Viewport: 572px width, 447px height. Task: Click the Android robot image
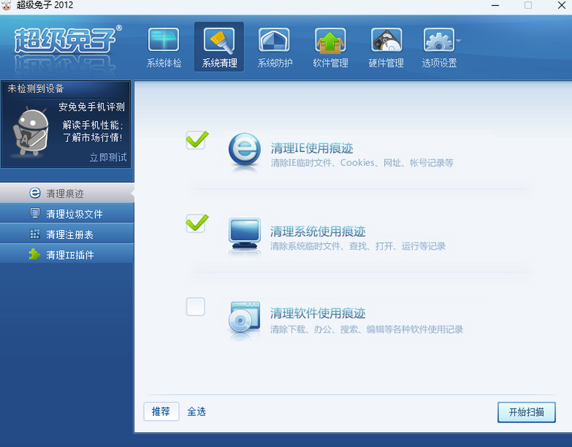tap(30, 131)
